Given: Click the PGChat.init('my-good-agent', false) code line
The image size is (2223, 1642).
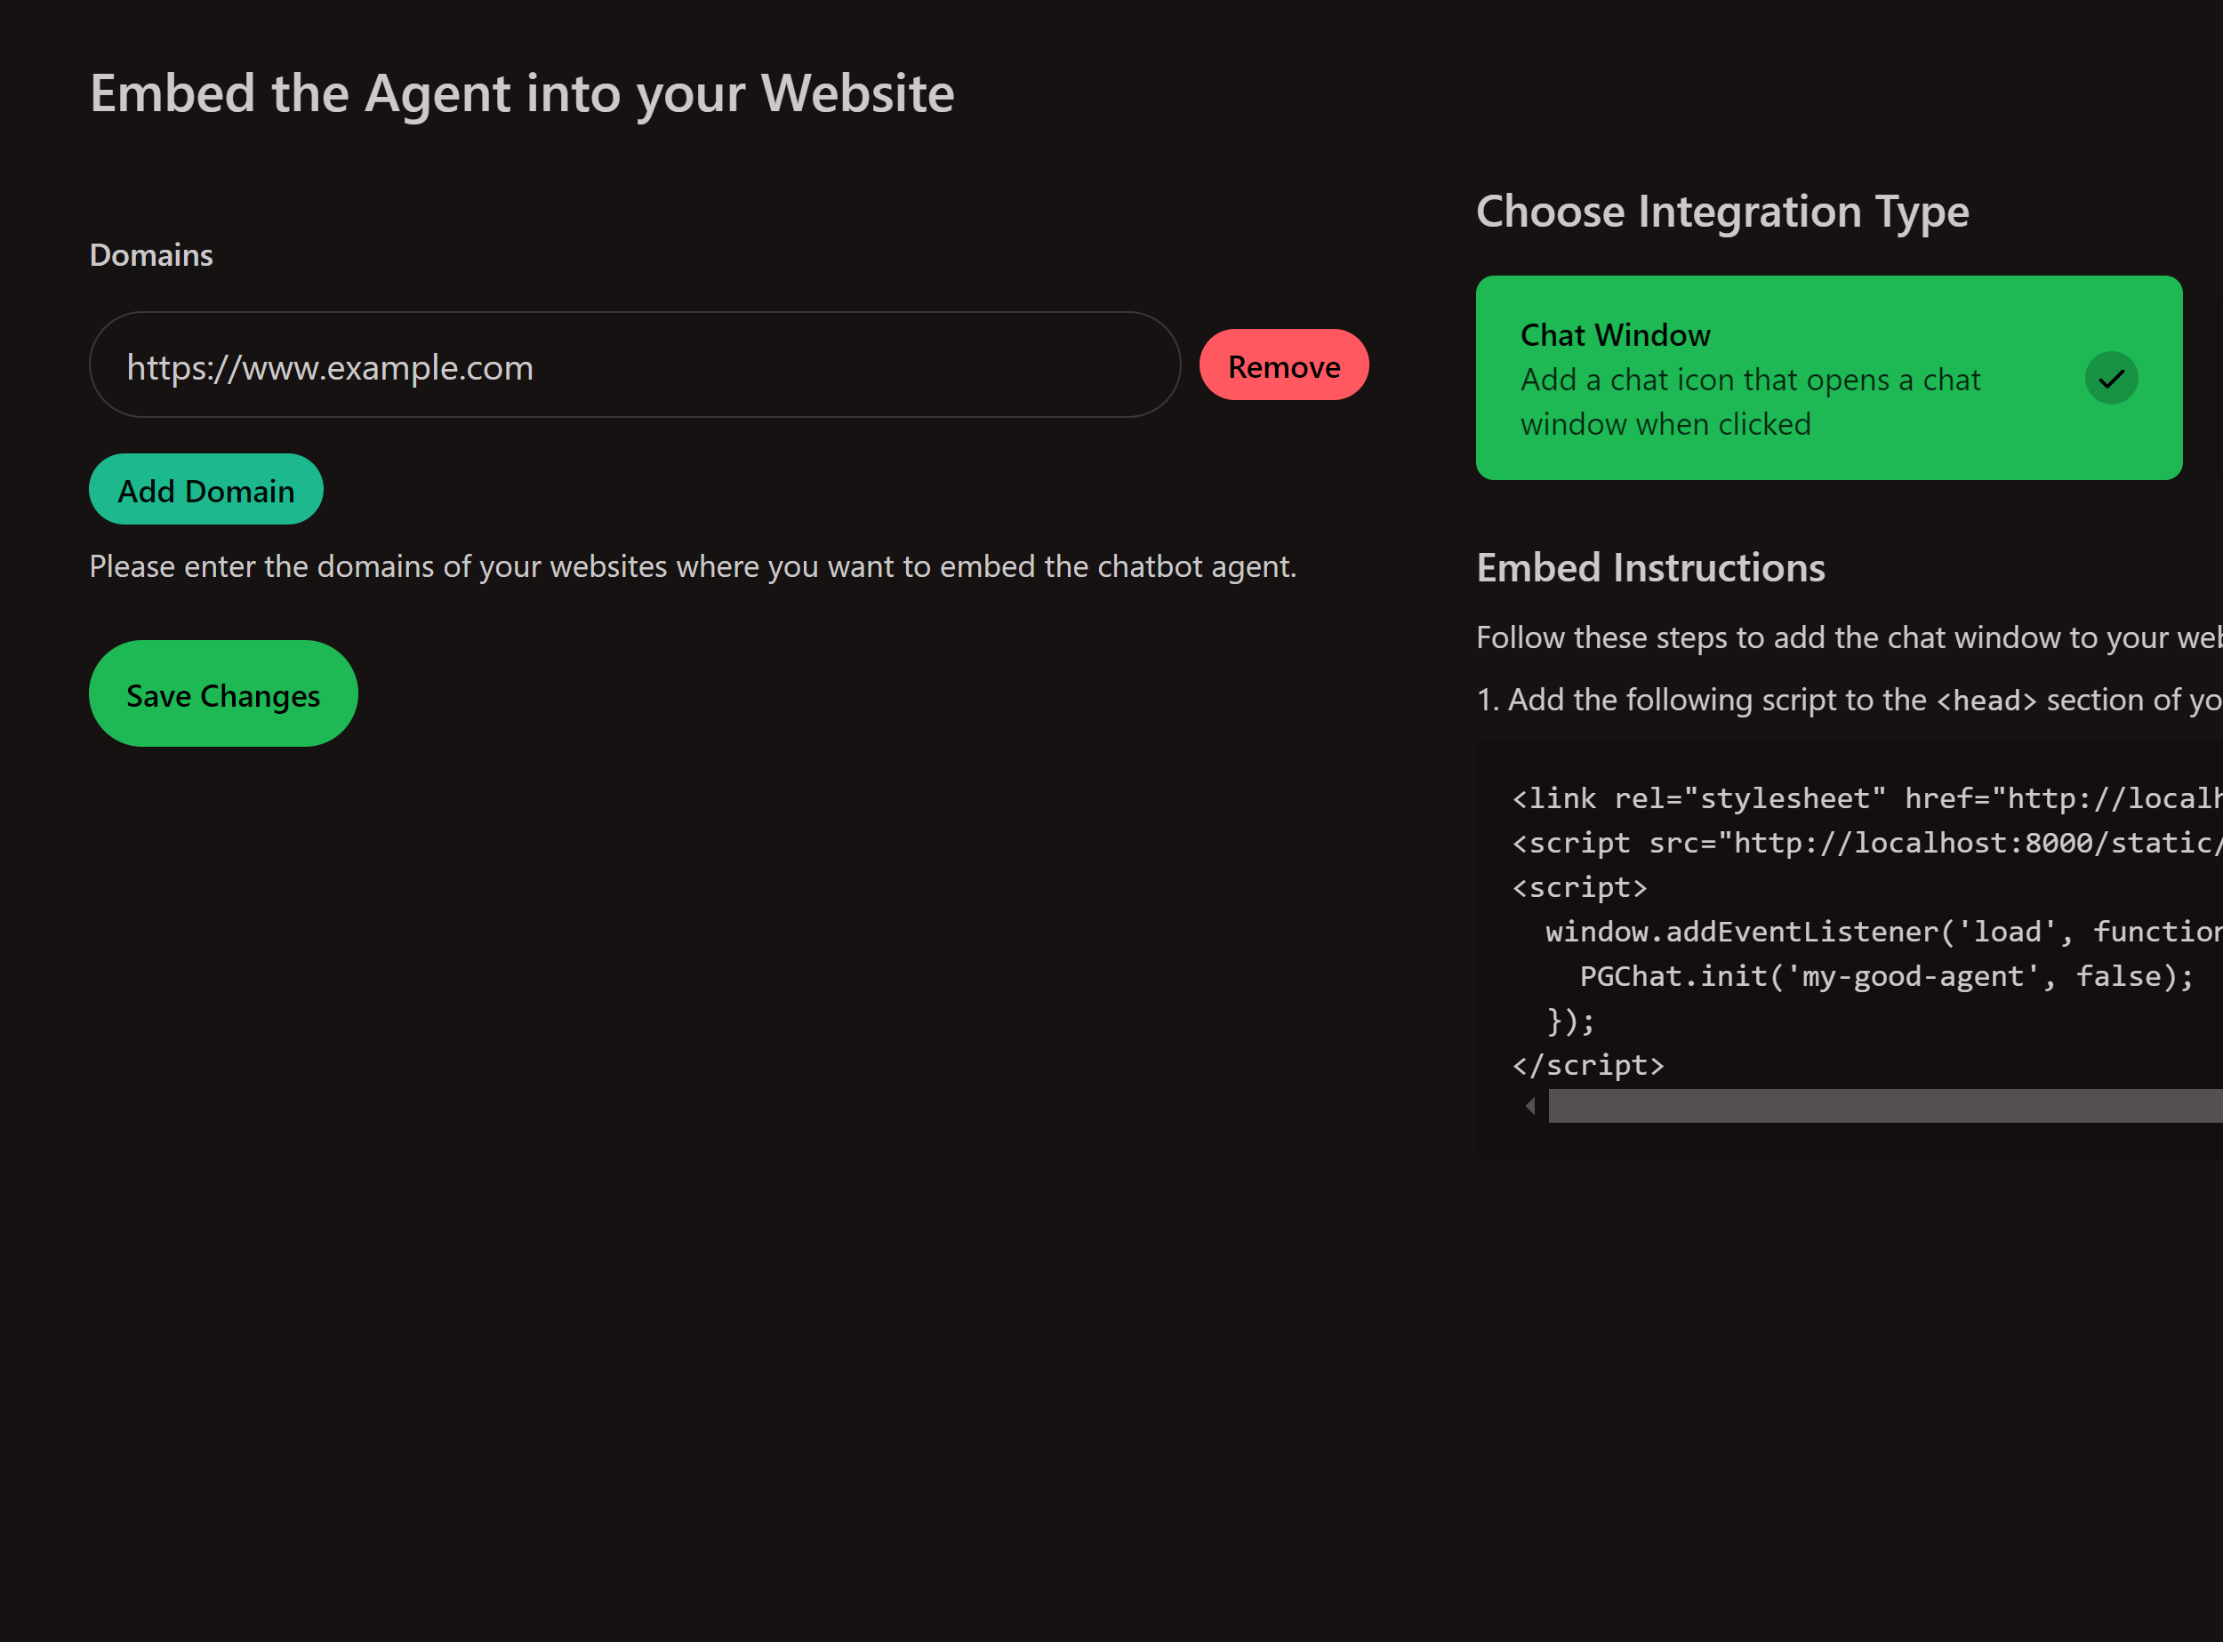Looking at the screenshot, I should tap(1886, 976).
